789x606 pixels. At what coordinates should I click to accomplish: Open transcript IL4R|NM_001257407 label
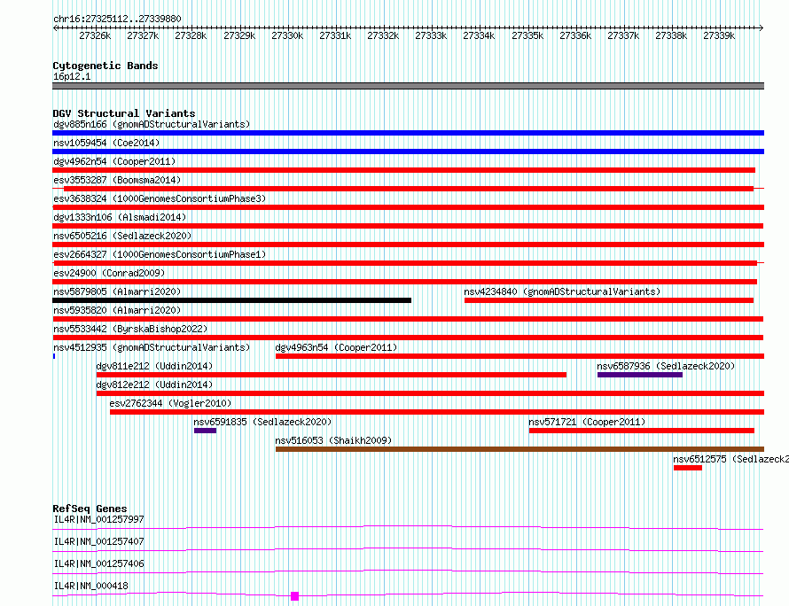click(x=98, y=541)
